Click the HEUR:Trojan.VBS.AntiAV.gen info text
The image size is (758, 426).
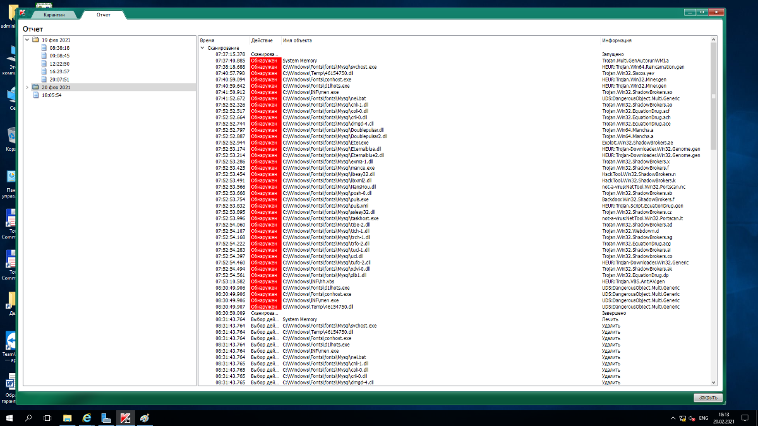(633, 281)
